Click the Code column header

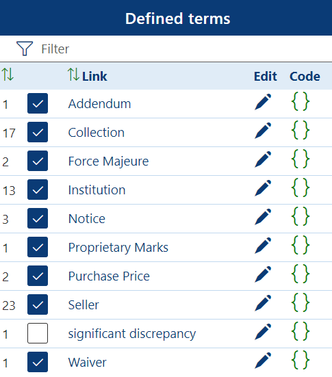(305, 77)
